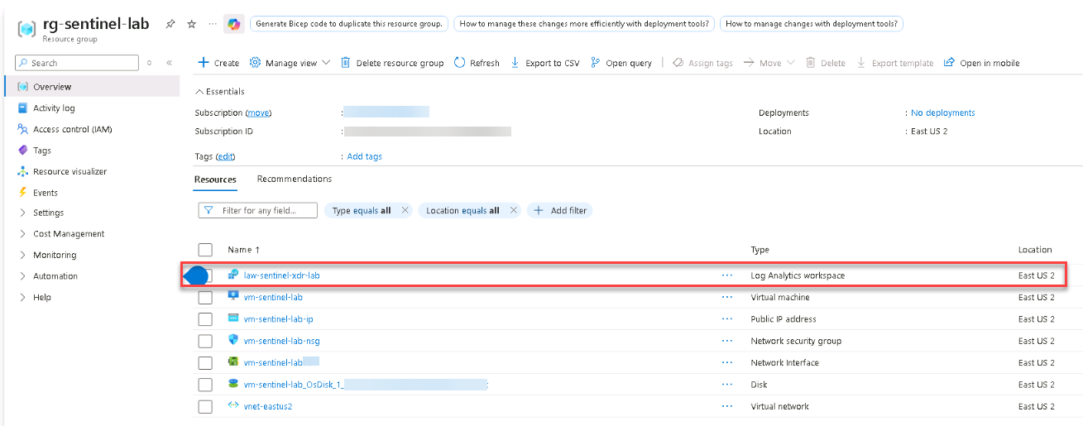Click the Open in mobile icon
The image size is (1083, 426).
point(950,63)
